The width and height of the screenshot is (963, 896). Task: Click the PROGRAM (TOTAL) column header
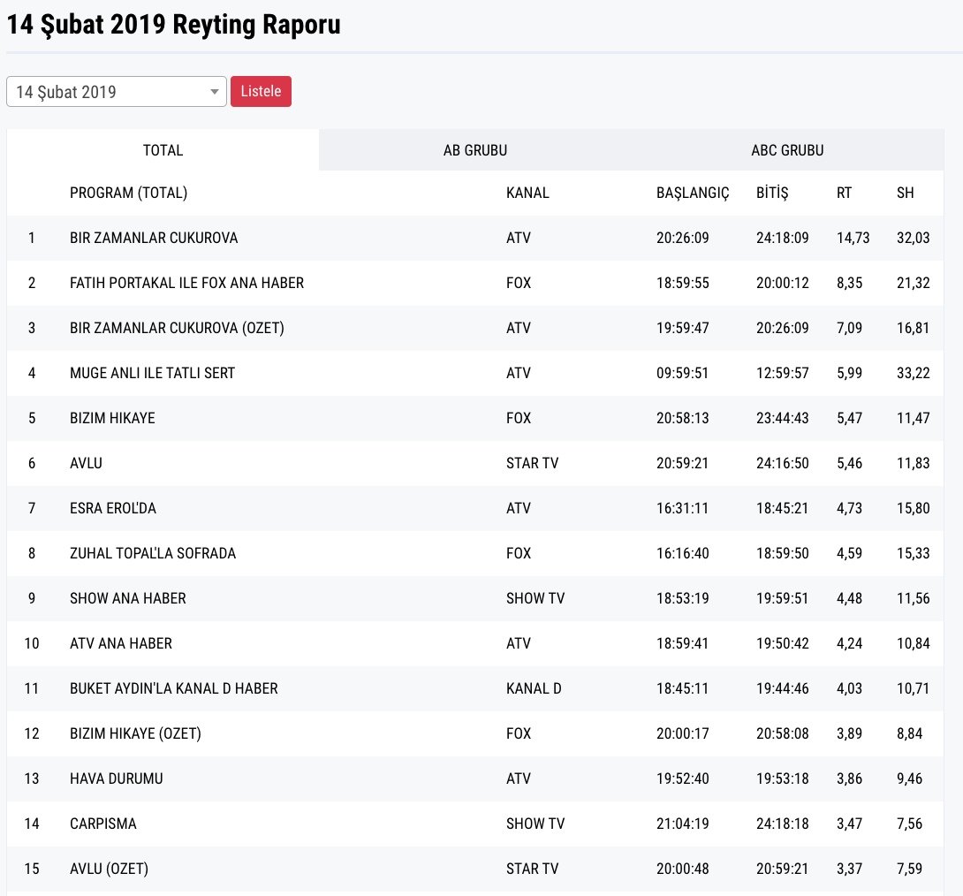tap(128, 193)
